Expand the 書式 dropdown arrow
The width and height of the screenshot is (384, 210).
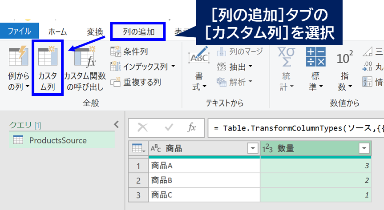[204, 86]
